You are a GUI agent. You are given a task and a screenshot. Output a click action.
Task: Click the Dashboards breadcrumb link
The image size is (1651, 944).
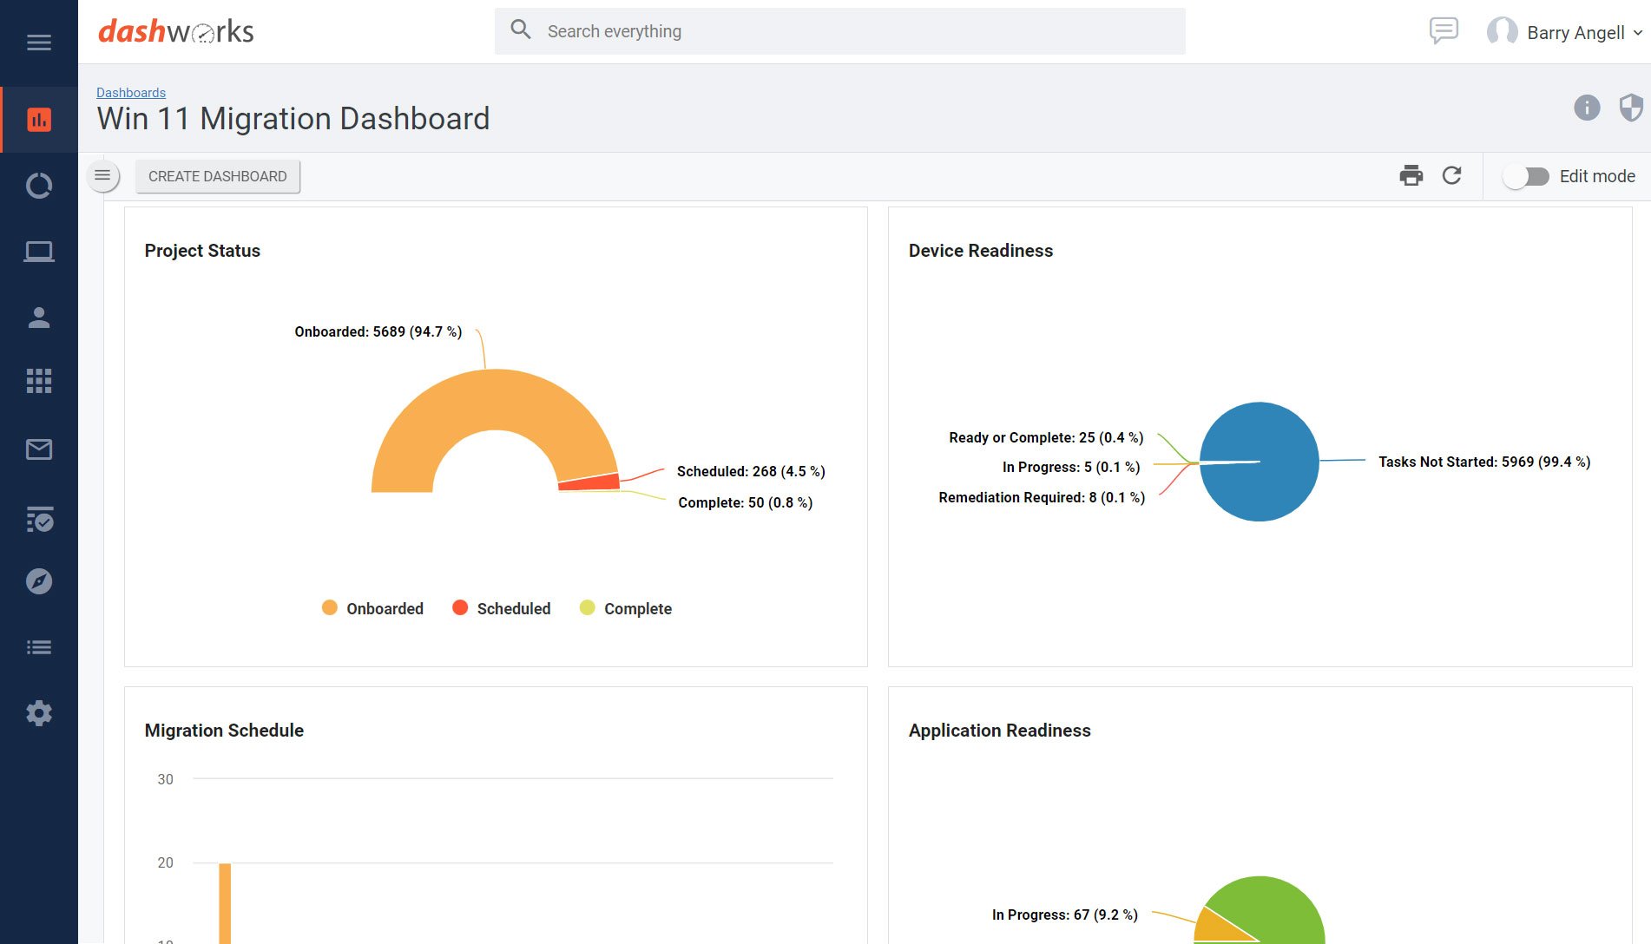coord(131,92)
